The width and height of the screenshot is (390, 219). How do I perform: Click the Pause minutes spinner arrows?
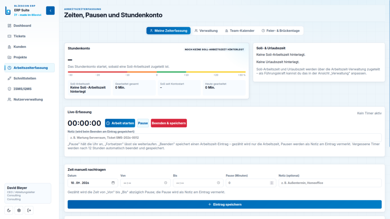272,183
